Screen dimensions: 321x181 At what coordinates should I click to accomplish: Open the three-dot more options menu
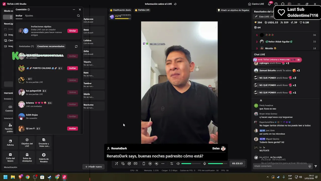(163, 164)
